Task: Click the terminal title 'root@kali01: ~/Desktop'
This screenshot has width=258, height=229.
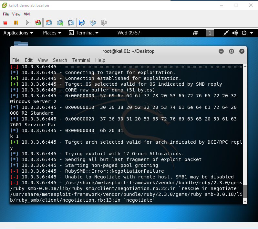Action: (128, 51)
